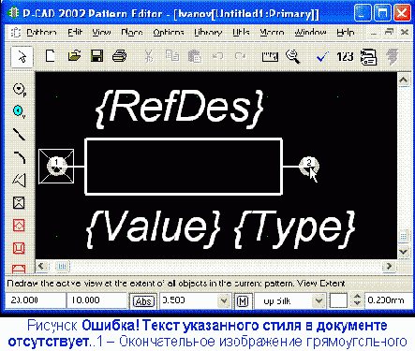Viewport: 415px width, 351px height.
Task: Save the pattern with diskette icon
Action: [96, 56]
